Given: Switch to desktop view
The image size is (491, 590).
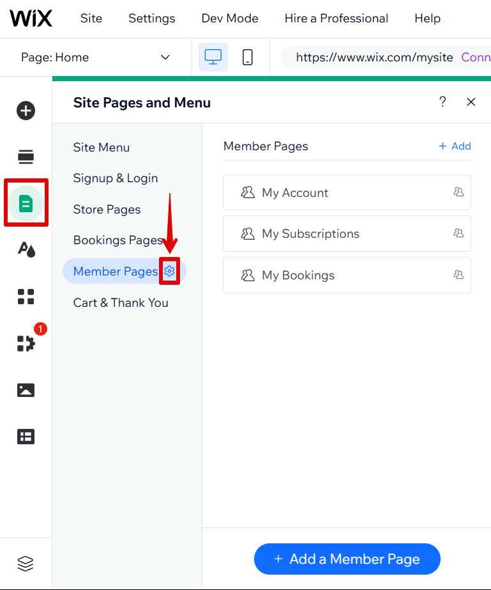Looking at the screenshot, I should pos(213,58).
